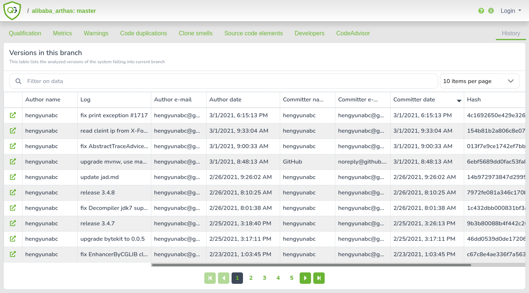This screenshot has height=293, width=529.
Task: Open version link icon for 'release 3.4.7' row
Action: (x=13, y=224)
